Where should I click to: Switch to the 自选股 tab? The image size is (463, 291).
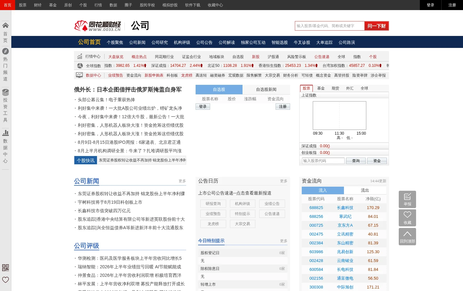(x=219, y=90)
